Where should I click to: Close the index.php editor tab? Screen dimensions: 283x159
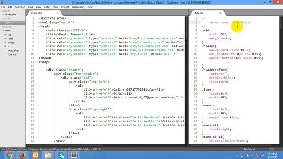click(x=57, y=13)
